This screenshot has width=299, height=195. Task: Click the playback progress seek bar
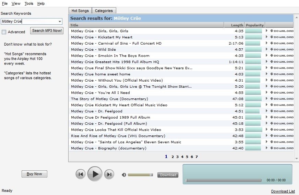(223, 180)
